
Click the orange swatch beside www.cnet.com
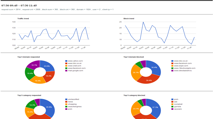coord(66,66)
